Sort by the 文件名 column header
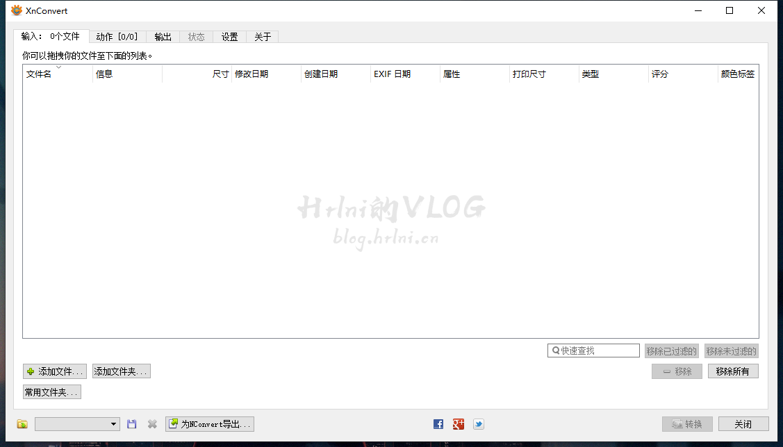Image resolution: width=783 pixels, height=447 pixels. pyautogui.click(x=58, y=74)
